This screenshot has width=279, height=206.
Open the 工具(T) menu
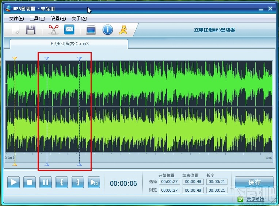coord(37,19)
